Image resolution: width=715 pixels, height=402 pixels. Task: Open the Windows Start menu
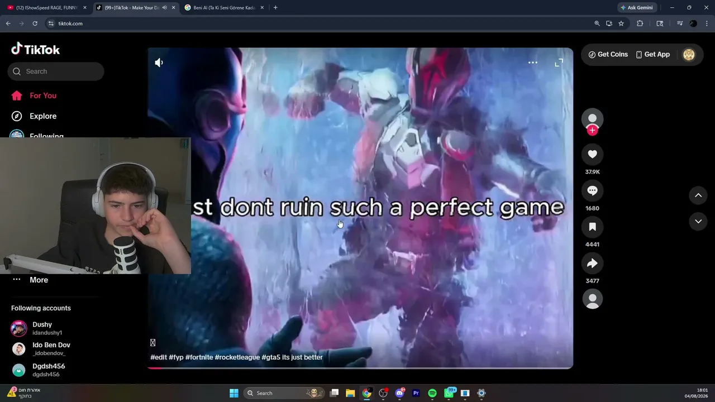(234, 393)
